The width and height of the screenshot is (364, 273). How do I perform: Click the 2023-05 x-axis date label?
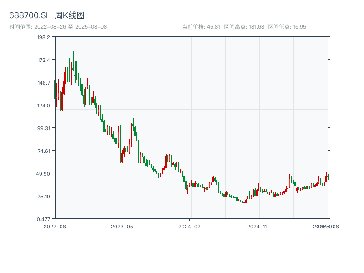pyautogui.click(x=122, y=227)
